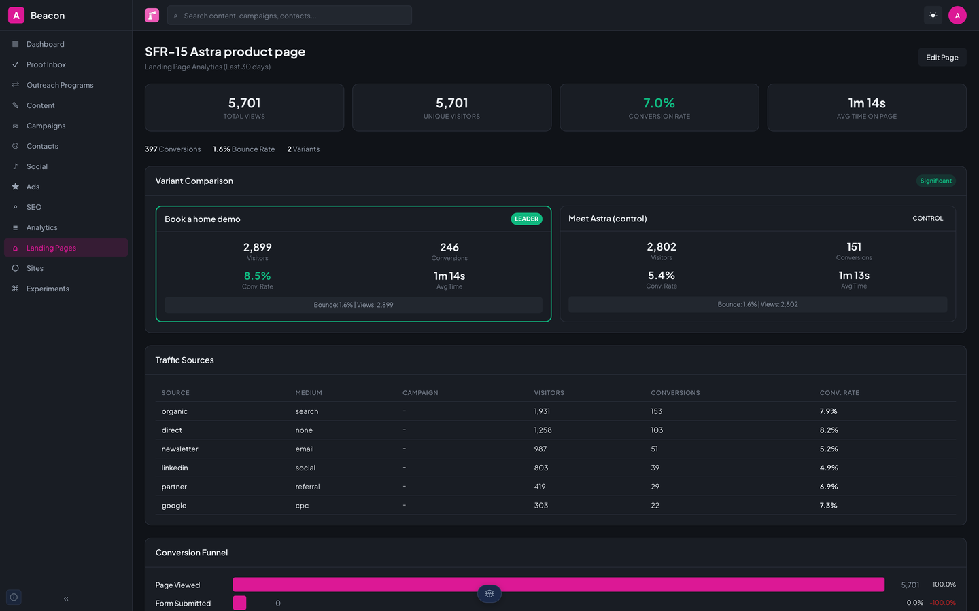Click the Dashboard sidebar icon
Screen dimensions: 979x611
pyautogui.click(x=15, y=44)
